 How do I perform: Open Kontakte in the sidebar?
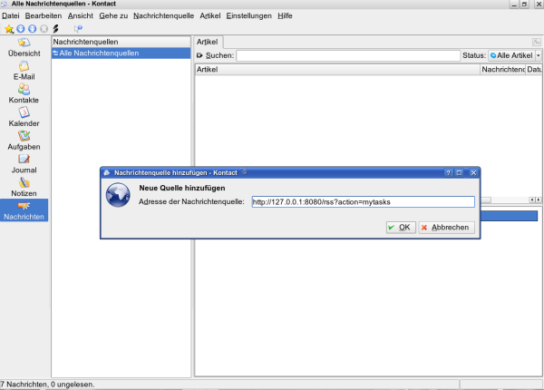[24, 93]
